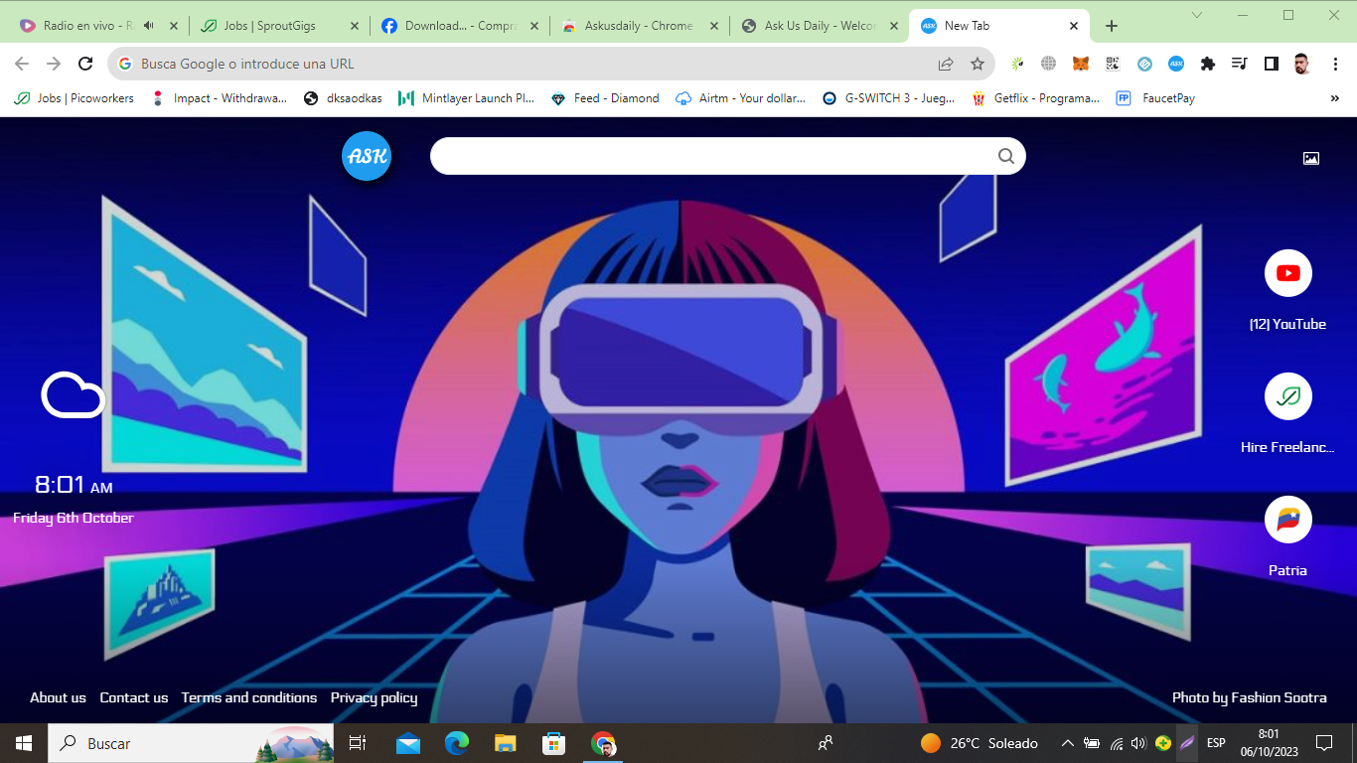Image resolution: width=1357 pixels, height=763 pixels.
Task: Toggle the Chrome side panel
Action: point(1271,64)
